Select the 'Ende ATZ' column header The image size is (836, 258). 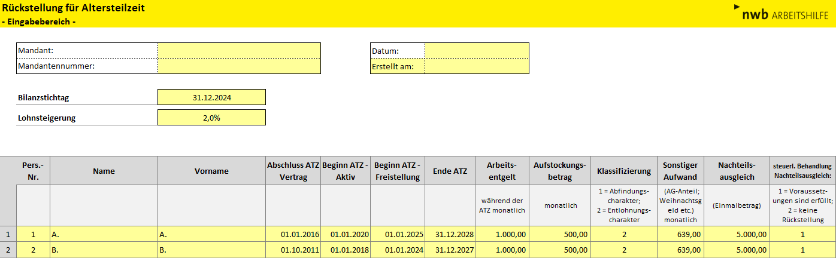[450, 171]
